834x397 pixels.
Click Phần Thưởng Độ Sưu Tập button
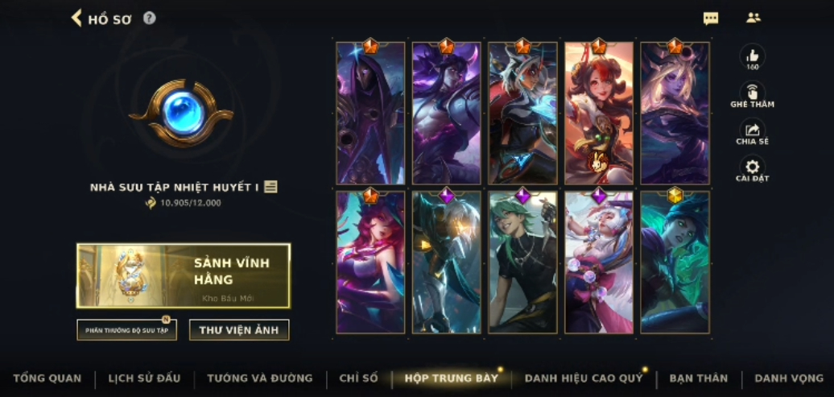click(x=126, y=330)
